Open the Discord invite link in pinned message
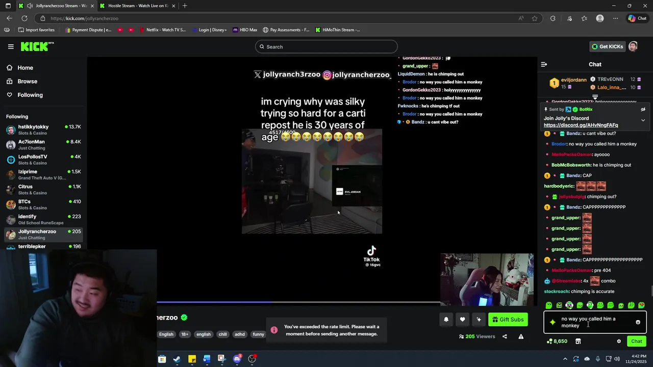The width and height of the screenshot is (653, 367). coord(581,125)
